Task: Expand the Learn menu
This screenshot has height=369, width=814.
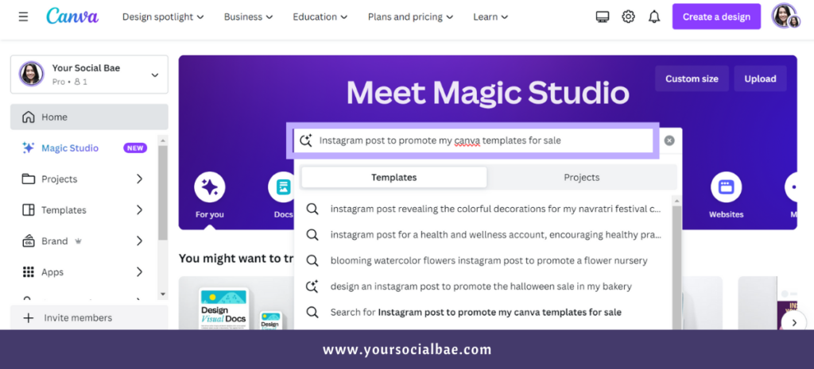Action: pos(490,17)
